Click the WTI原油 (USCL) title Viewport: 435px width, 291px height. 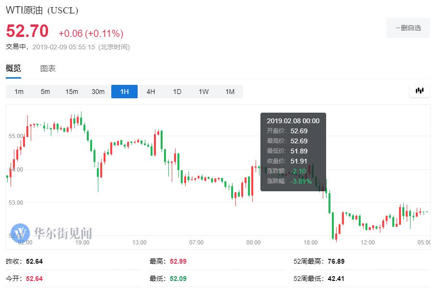coord(42,10)
